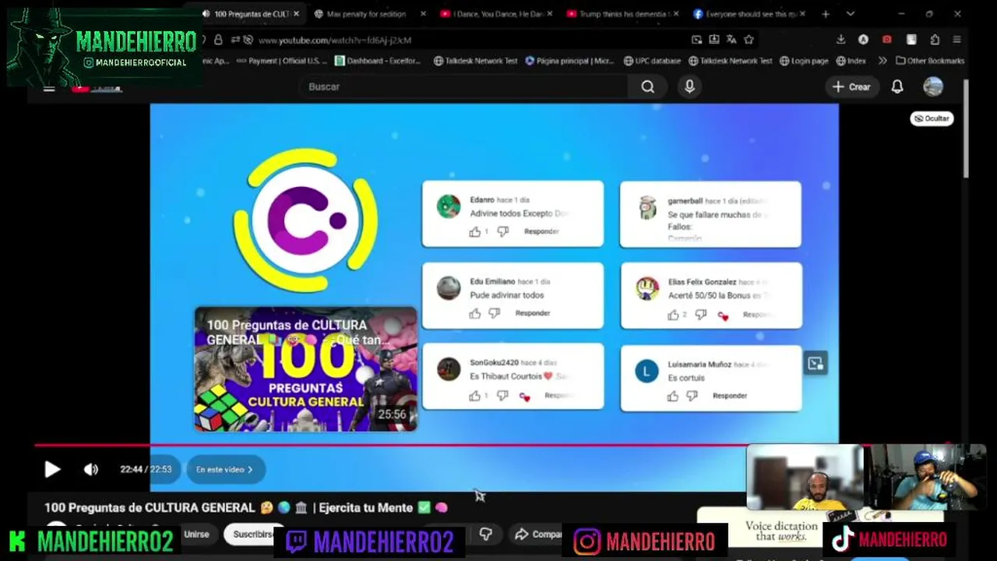Click the 22:44 / 22:53 time display
The height and width of the screenshot is (561, 997).
146,470
